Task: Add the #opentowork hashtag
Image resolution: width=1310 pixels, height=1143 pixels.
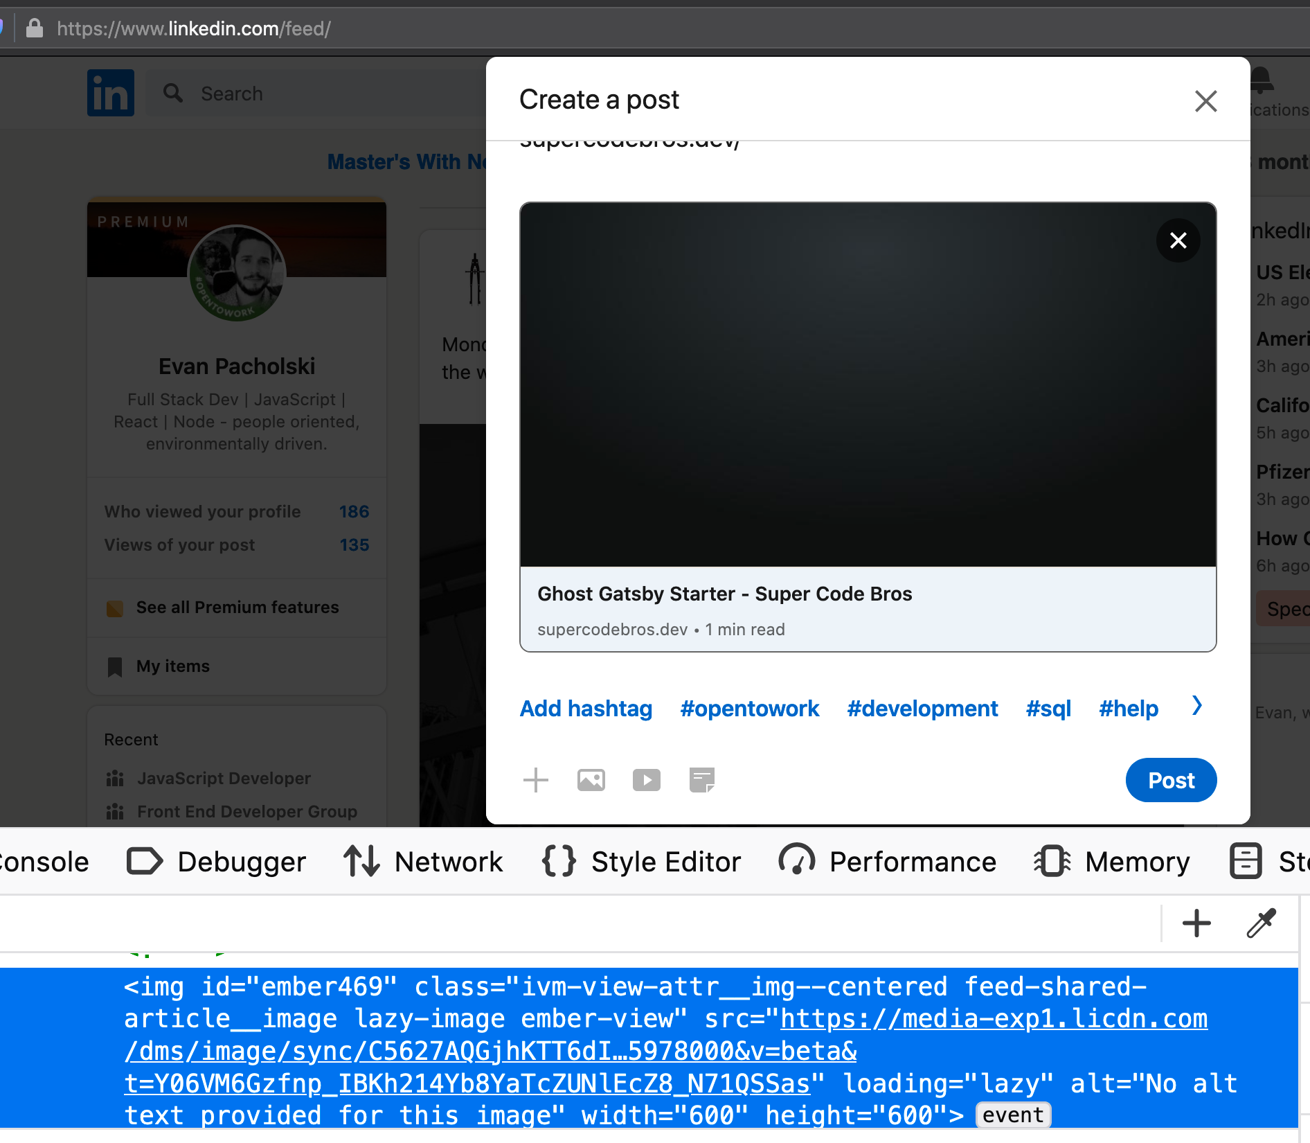Action: (x=749, y=709)
